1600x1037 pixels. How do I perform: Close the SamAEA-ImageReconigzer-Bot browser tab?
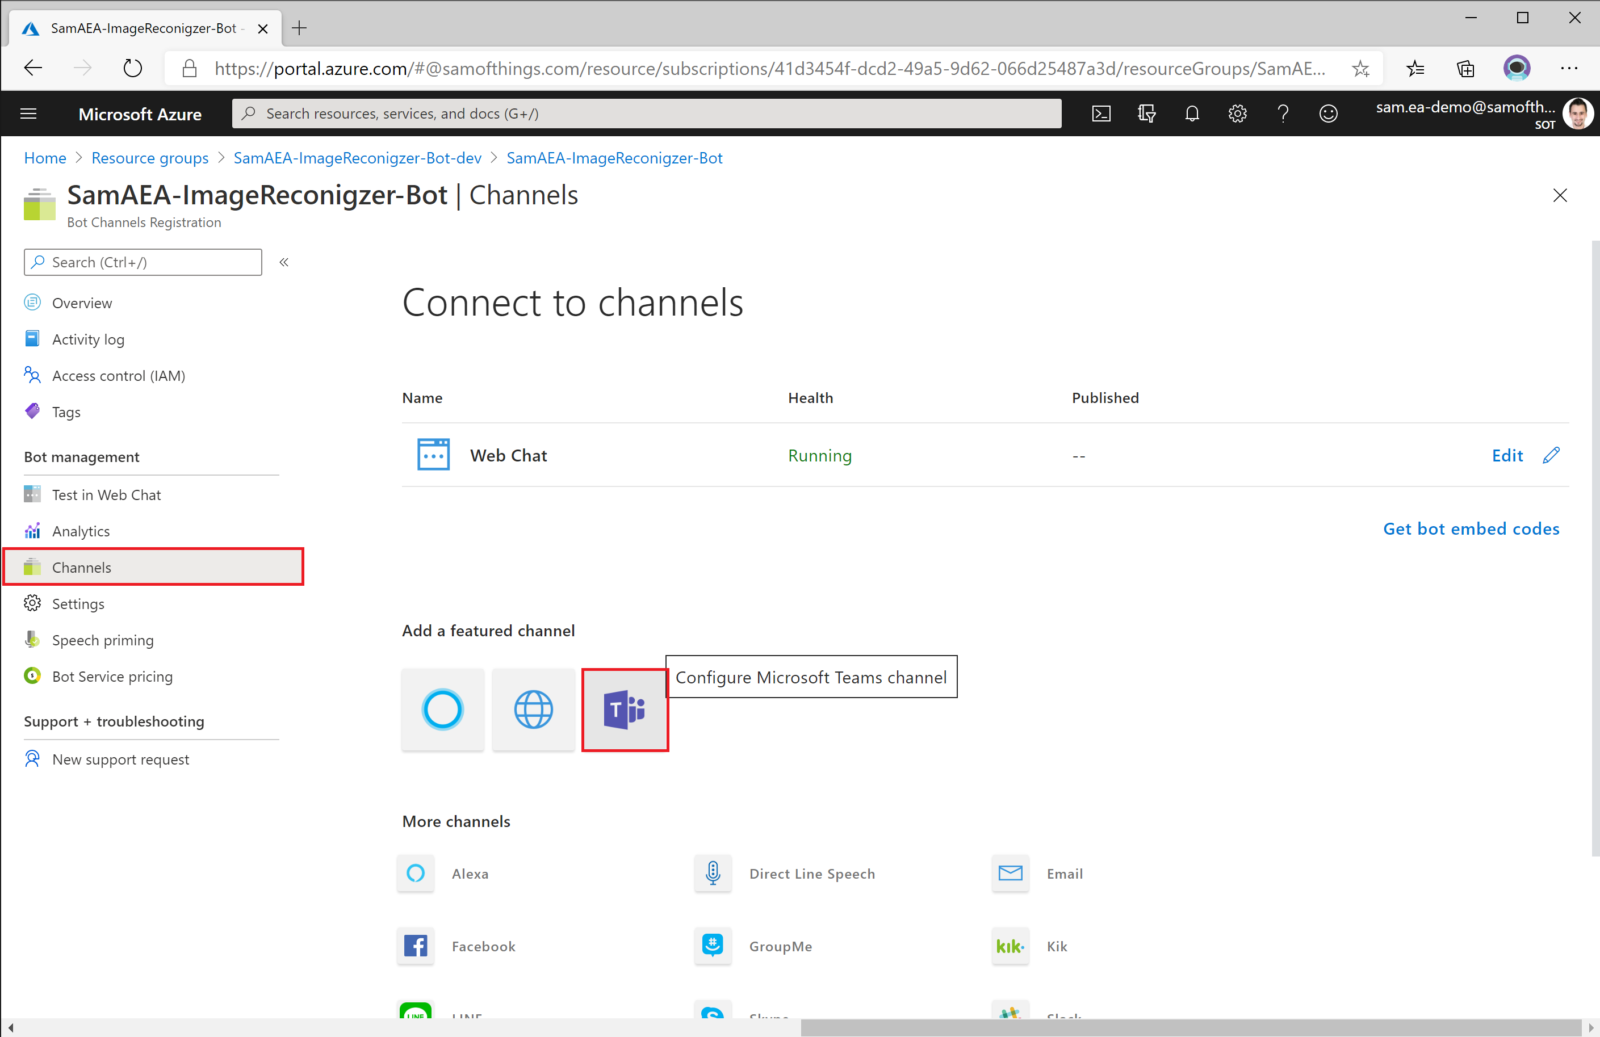263,29
